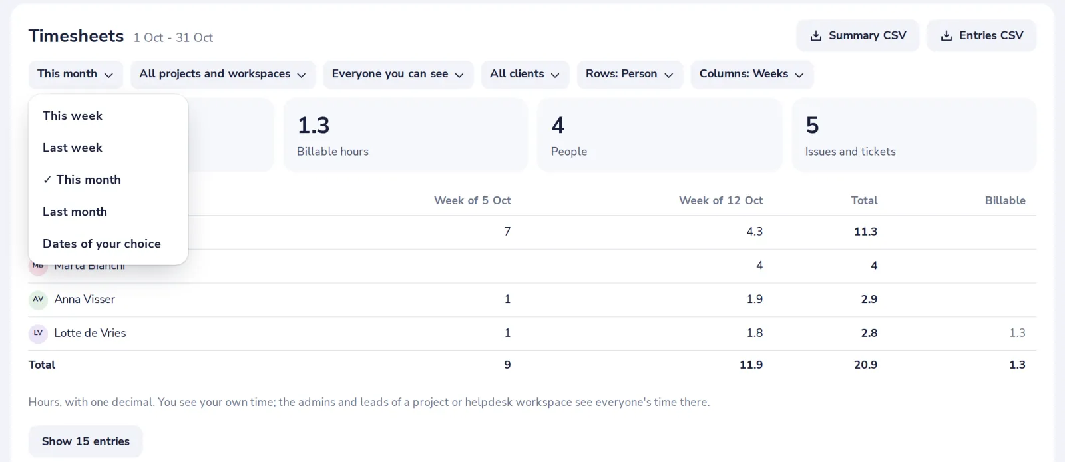1065x462 pixels.
Task: Open the All clients filter dropdown
Action: (525, 74)
